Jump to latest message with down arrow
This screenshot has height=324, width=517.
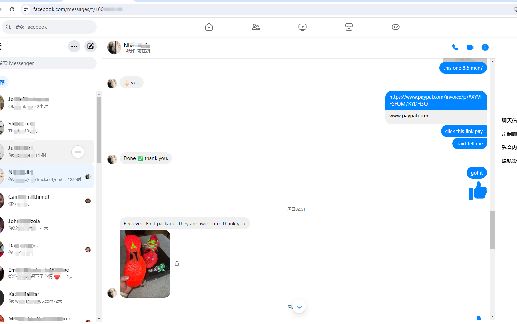299,306
